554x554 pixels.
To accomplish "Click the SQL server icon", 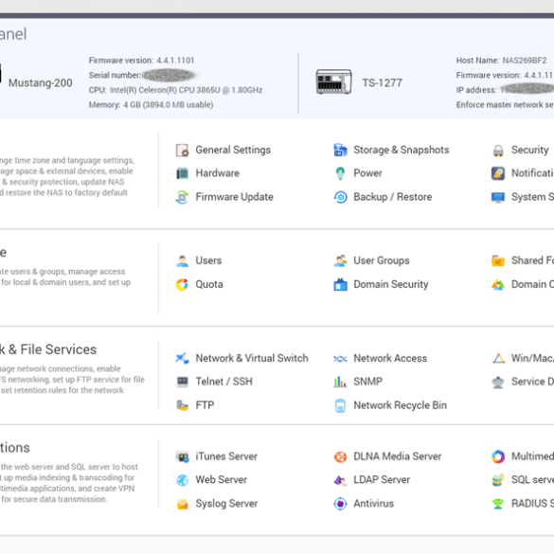I will tap(498, 480).
